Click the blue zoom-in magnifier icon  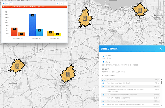click(58, 3)
